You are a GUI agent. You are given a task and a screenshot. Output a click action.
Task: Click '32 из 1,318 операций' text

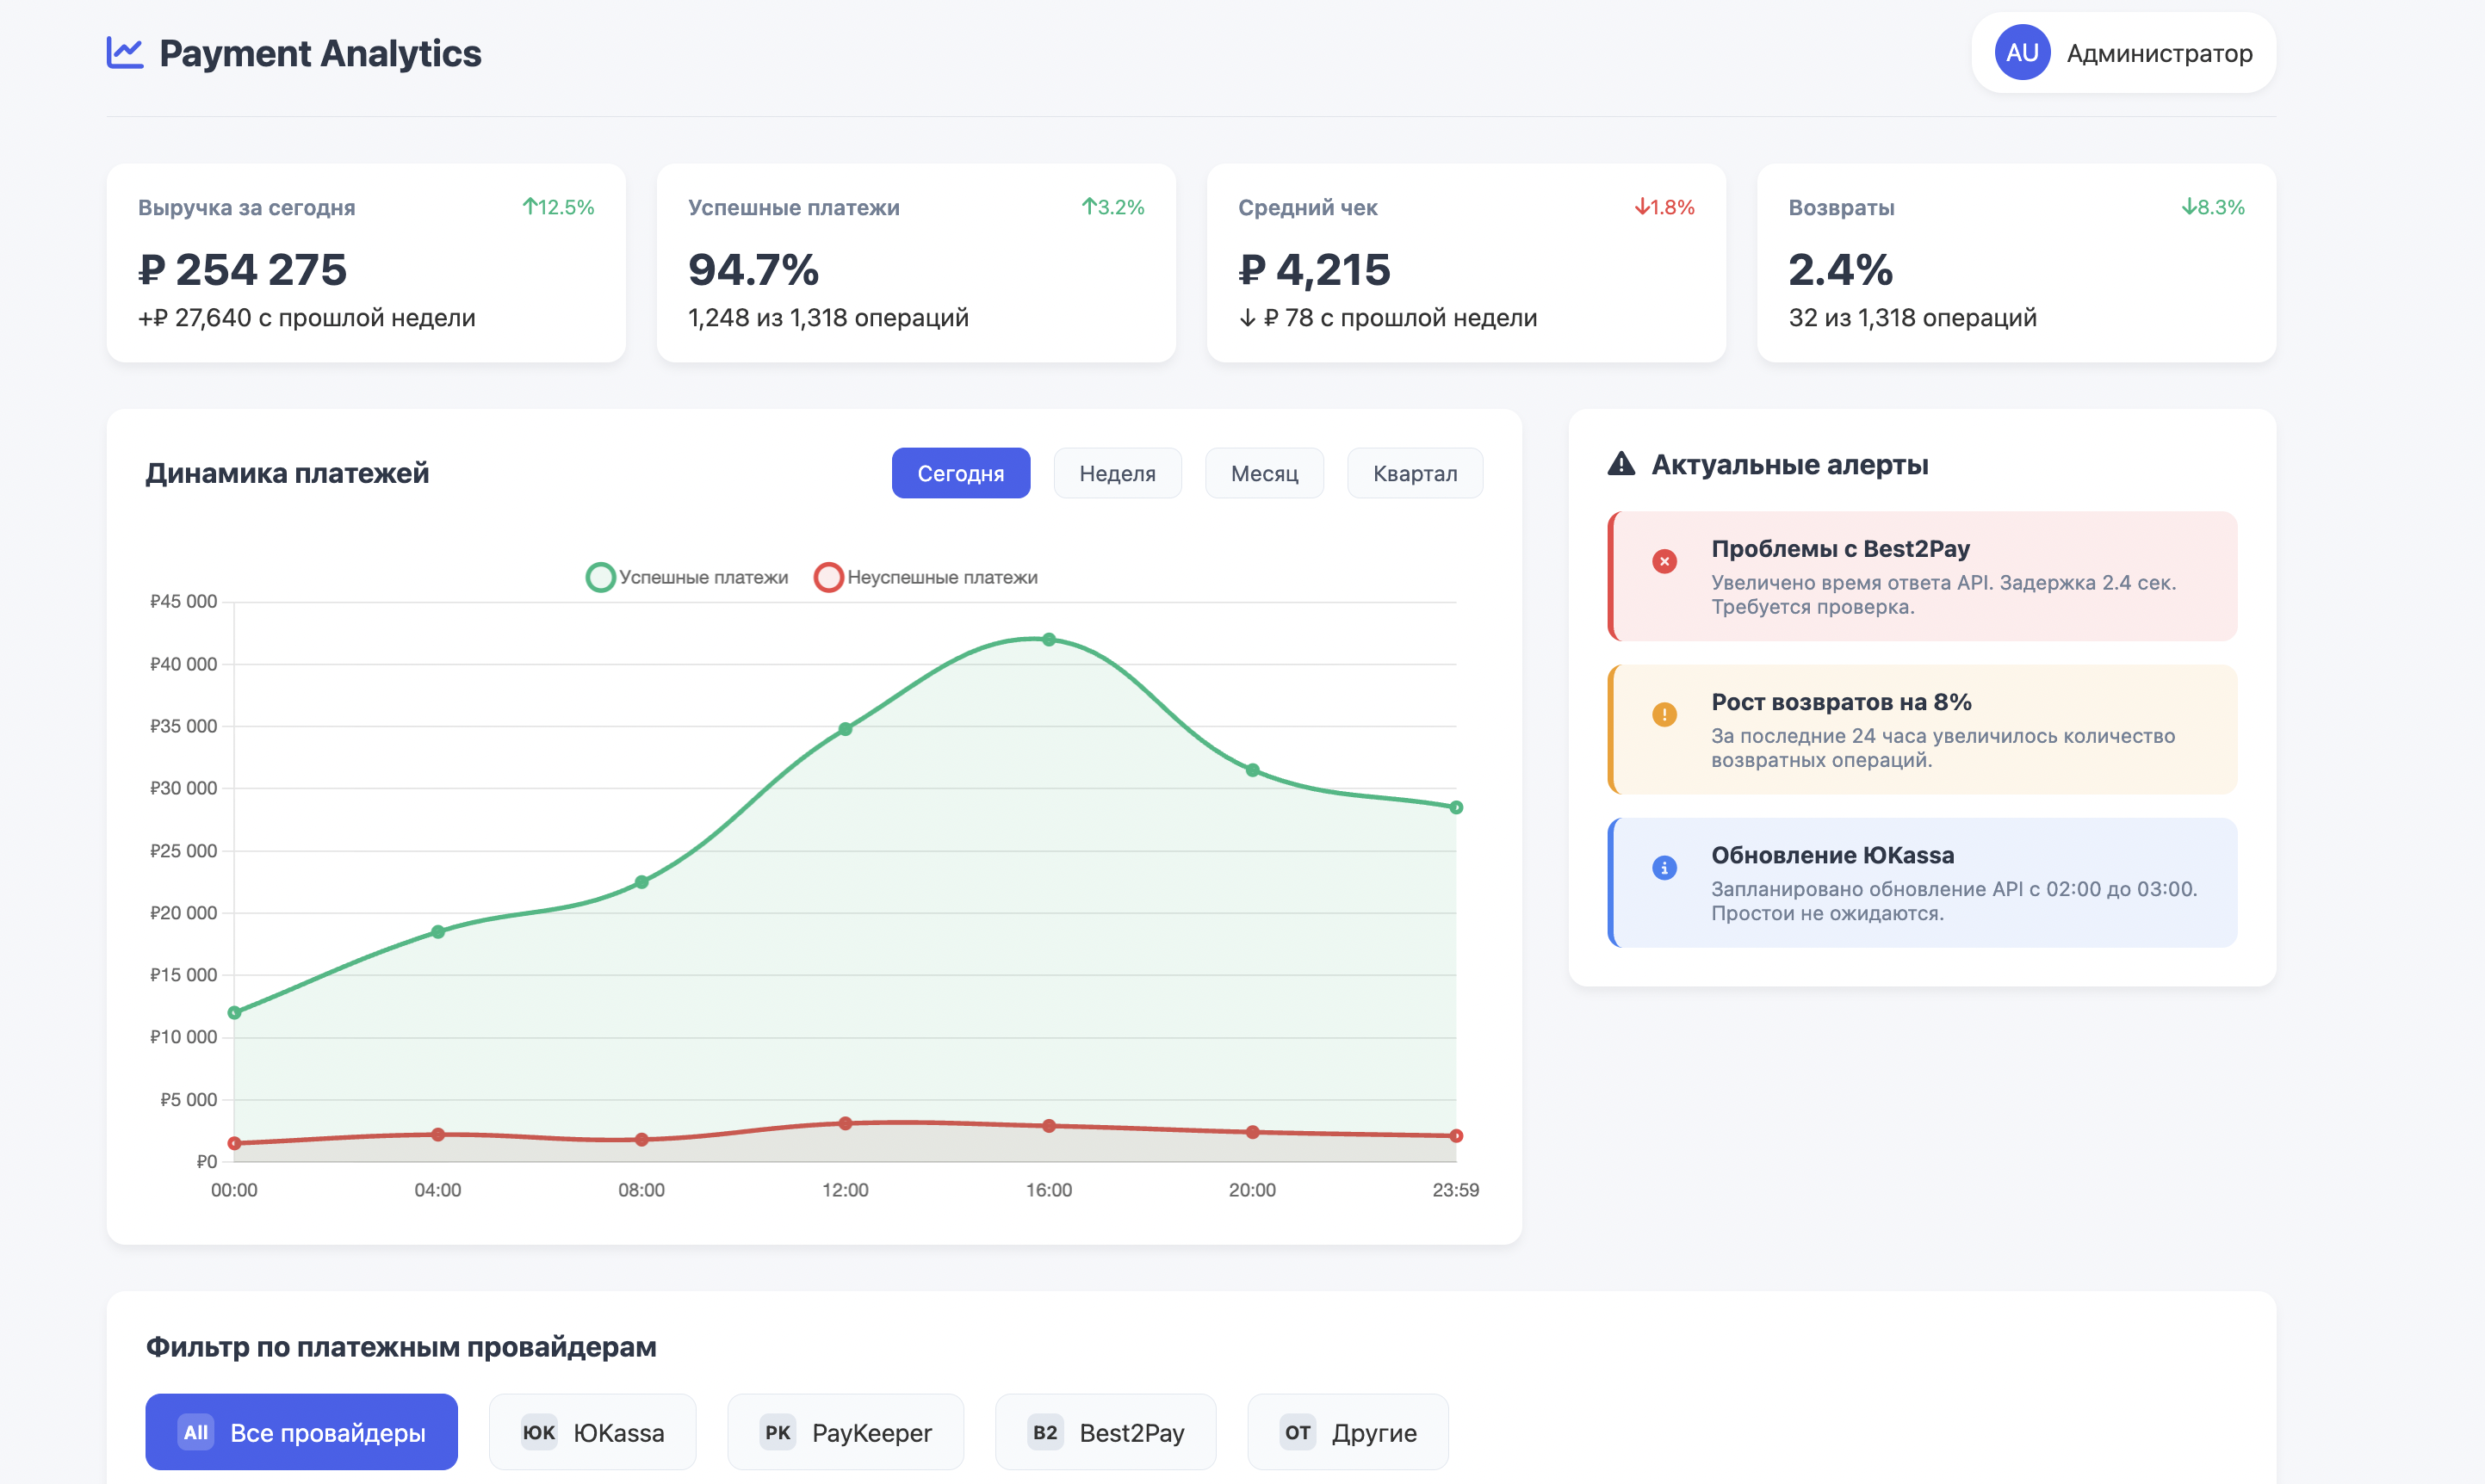pyautogui.click(x=1912, y=318)
